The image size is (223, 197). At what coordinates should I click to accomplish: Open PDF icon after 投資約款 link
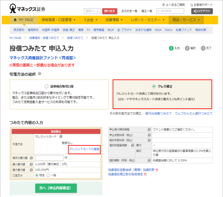[157, 170]
